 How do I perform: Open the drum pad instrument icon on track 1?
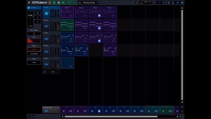click(46, 13)
